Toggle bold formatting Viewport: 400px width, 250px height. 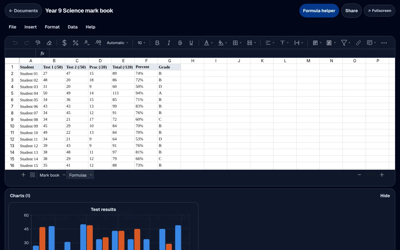(157, 43)
